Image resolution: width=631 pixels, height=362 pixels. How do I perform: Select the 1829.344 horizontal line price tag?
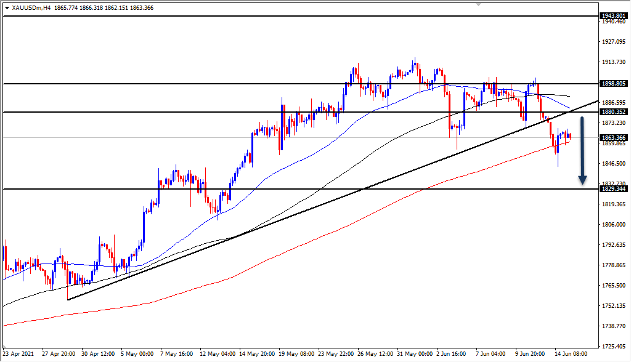(x=613, y=188)
